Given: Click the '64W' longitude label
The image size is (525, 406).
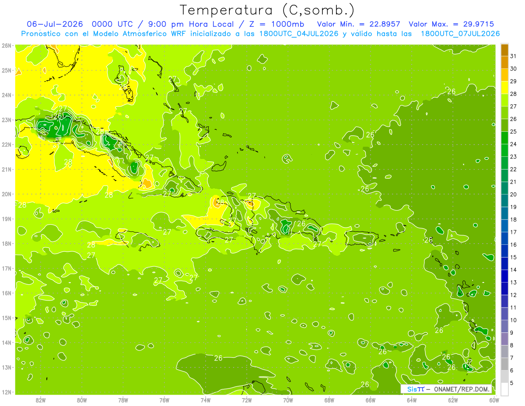Looking at the screenshot, I should pos(411,400).
